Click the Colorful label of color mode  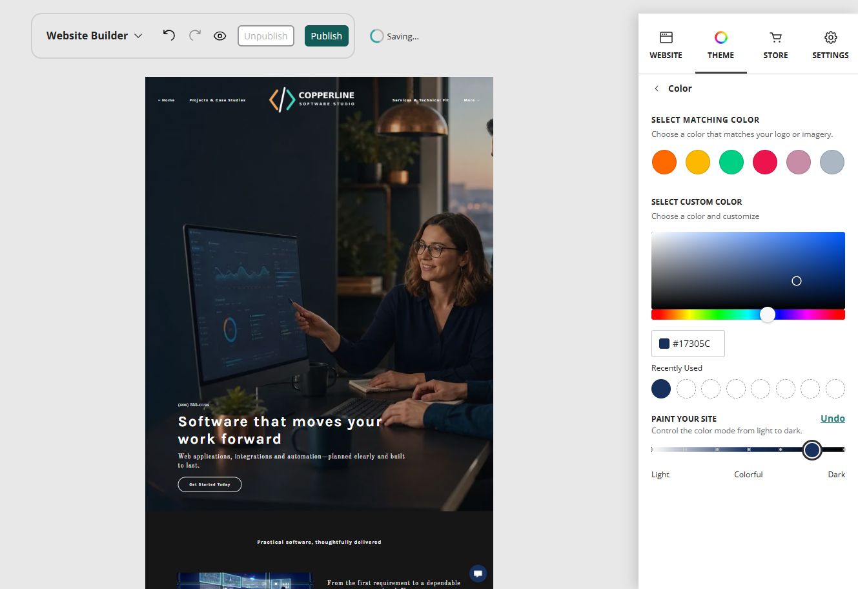[x=748, y=475]
